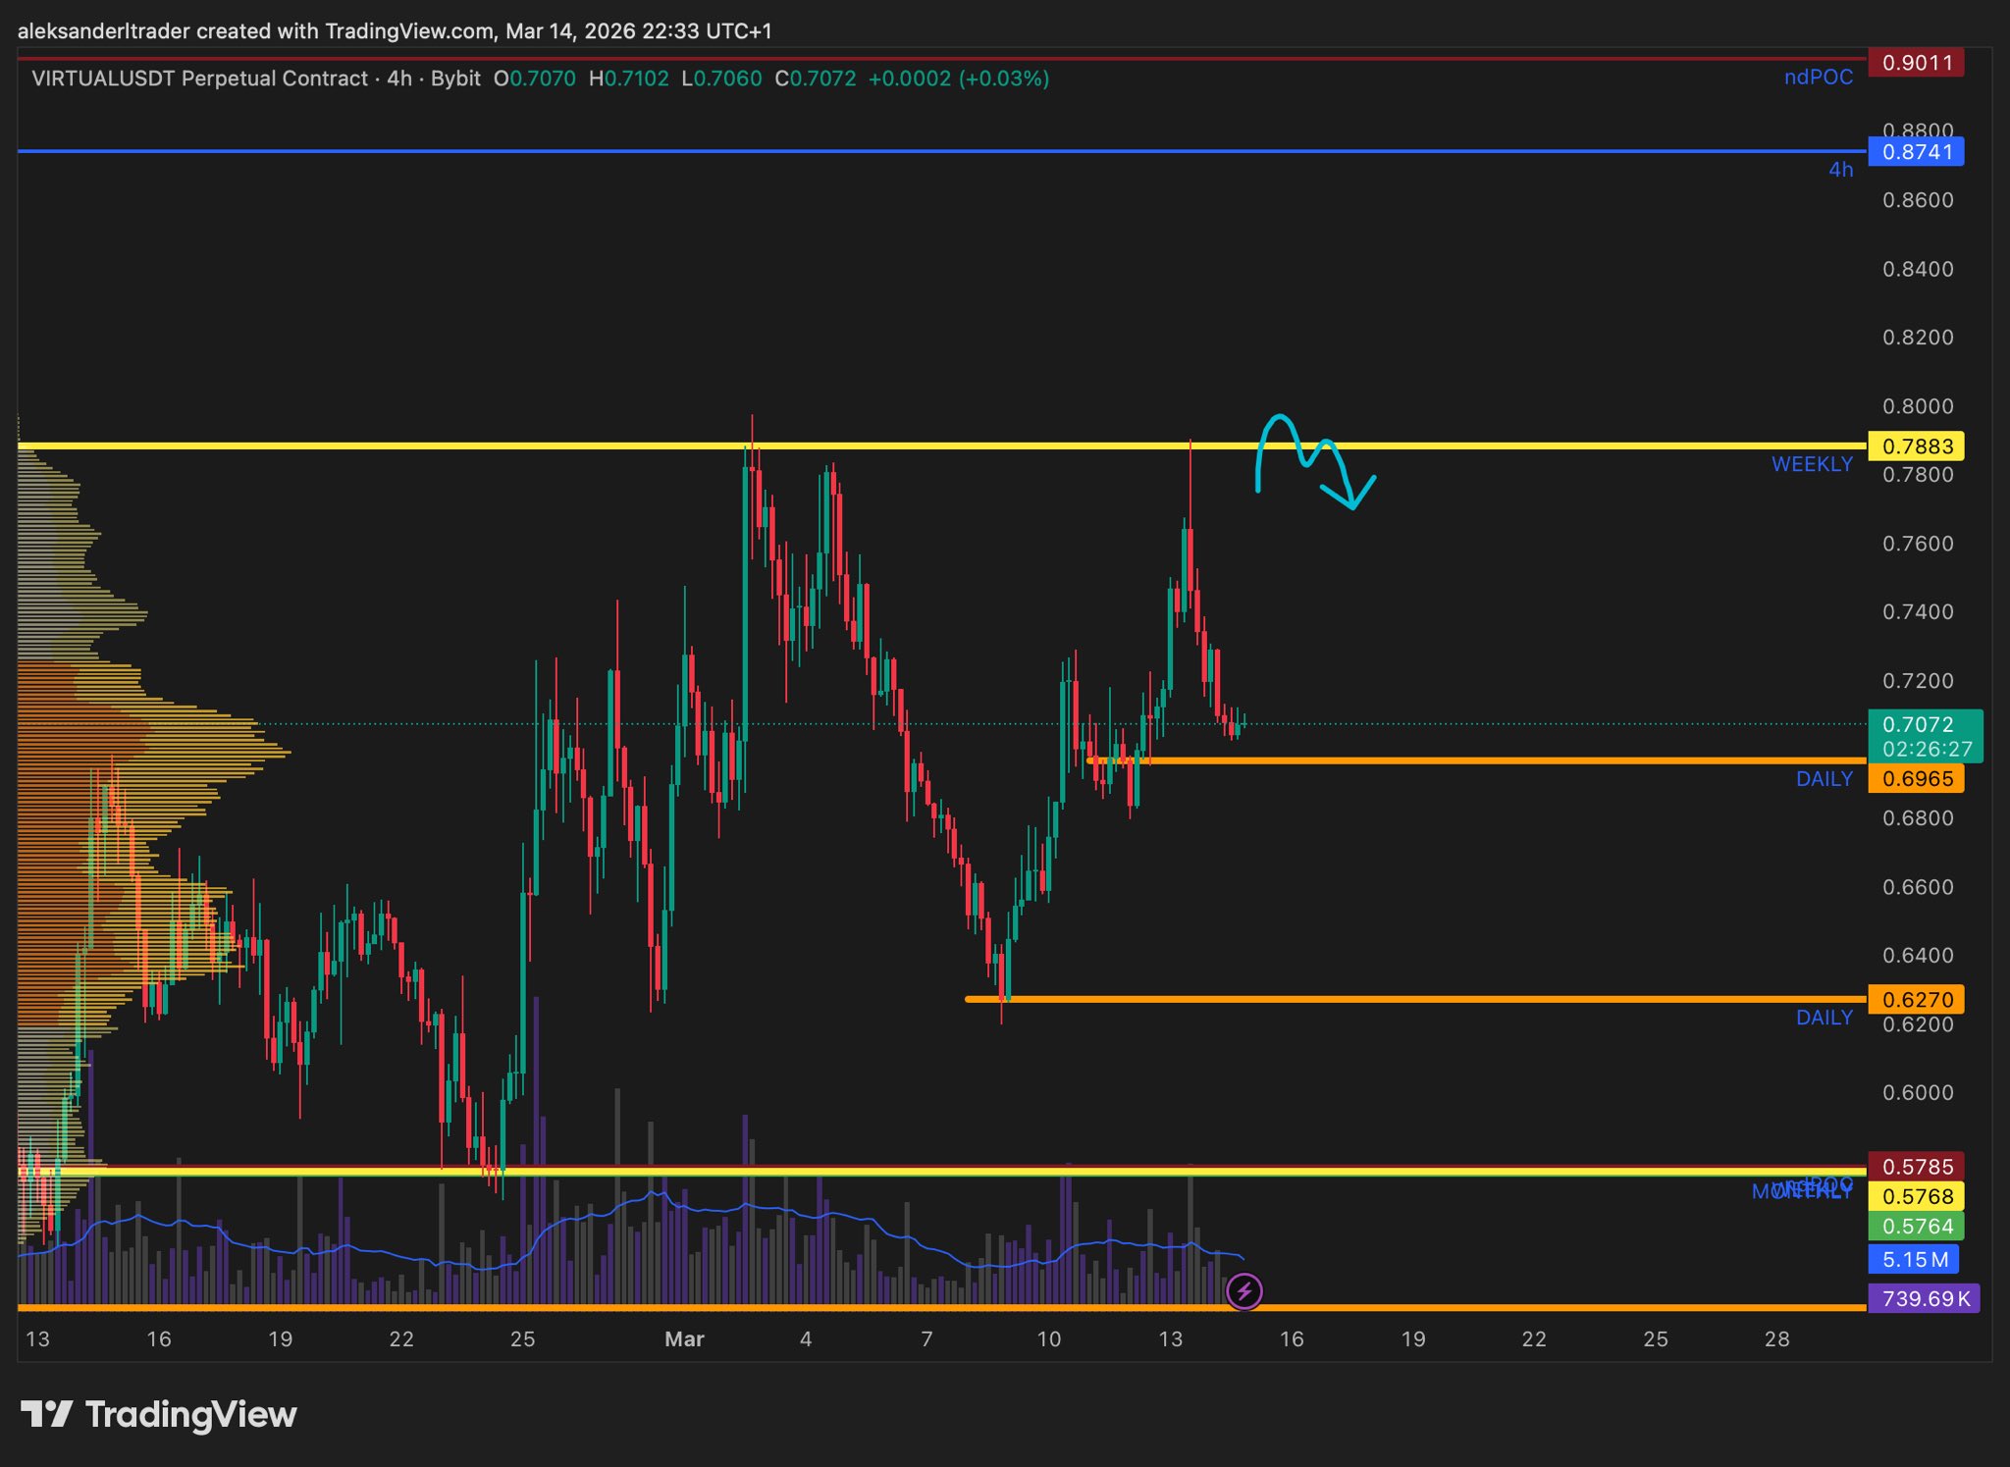Click the volume profile histogram peak
The width and height of the screenshot is (2010, 1467).
[280, 753]
